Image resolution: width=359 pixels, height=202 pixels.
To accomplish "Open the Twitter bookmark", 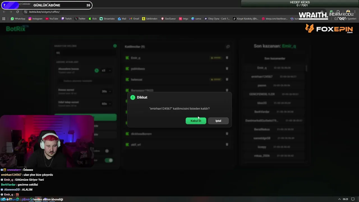I will click(x=80, y=19).
